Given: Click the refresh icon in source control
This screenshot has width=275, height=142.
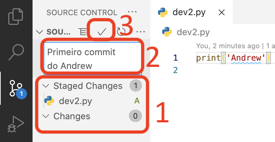Looking at the screenshot, I should point(121,32).
